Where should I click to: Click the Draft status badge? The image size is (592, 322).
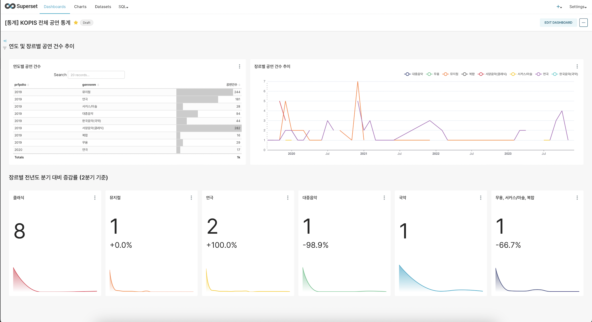pos(87,23)
